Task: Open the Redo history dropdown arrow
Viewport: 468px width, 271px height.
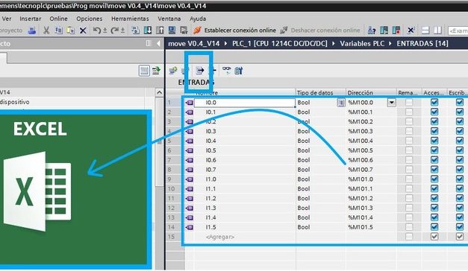Action: [x=122, y=31]
